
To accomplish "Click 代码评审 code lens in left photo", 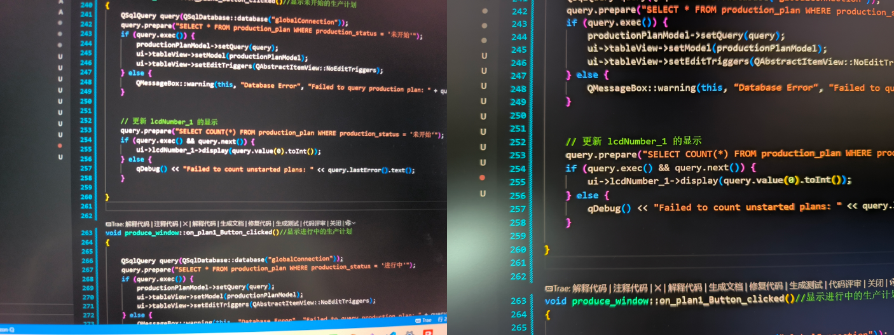I will pyautogui.click(x=315, y=223).
